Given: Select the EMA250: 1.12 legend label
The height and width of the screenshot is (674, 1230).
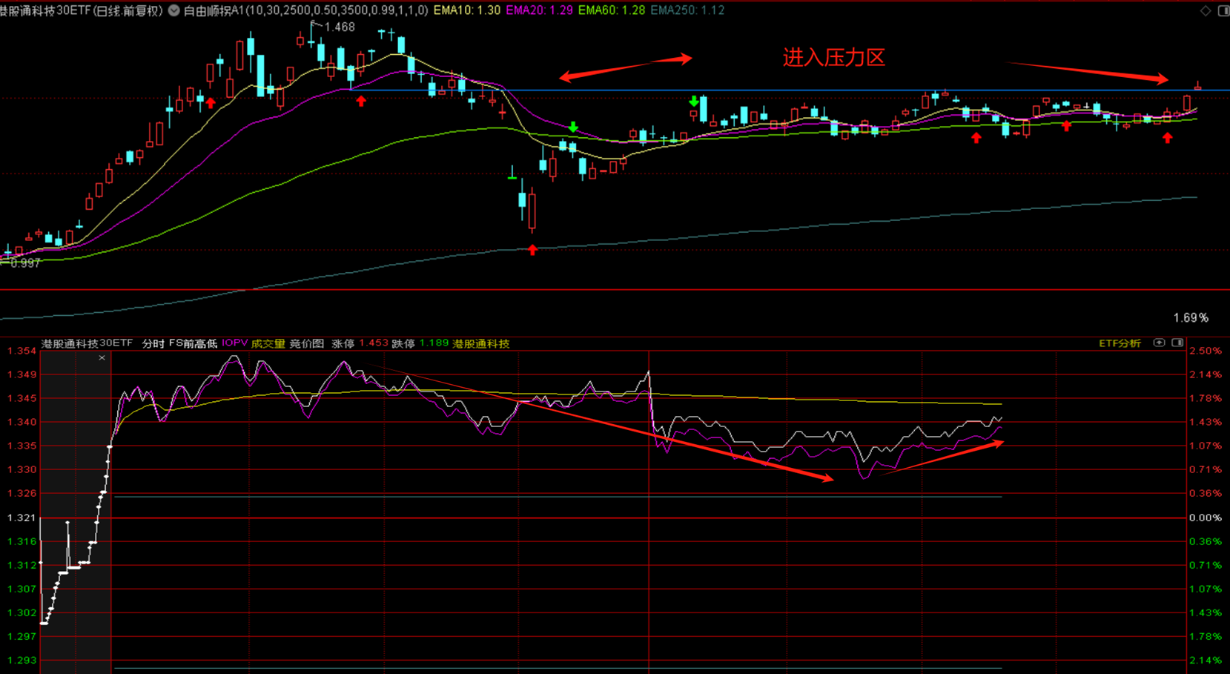Looking at the screenshot, I should point(687,10).
